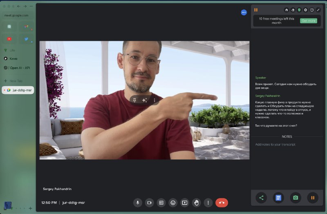The image size is (327, 214).
Task: Click the pinned YouTube shortcut in sidebar
Action: tap(9, 39)
